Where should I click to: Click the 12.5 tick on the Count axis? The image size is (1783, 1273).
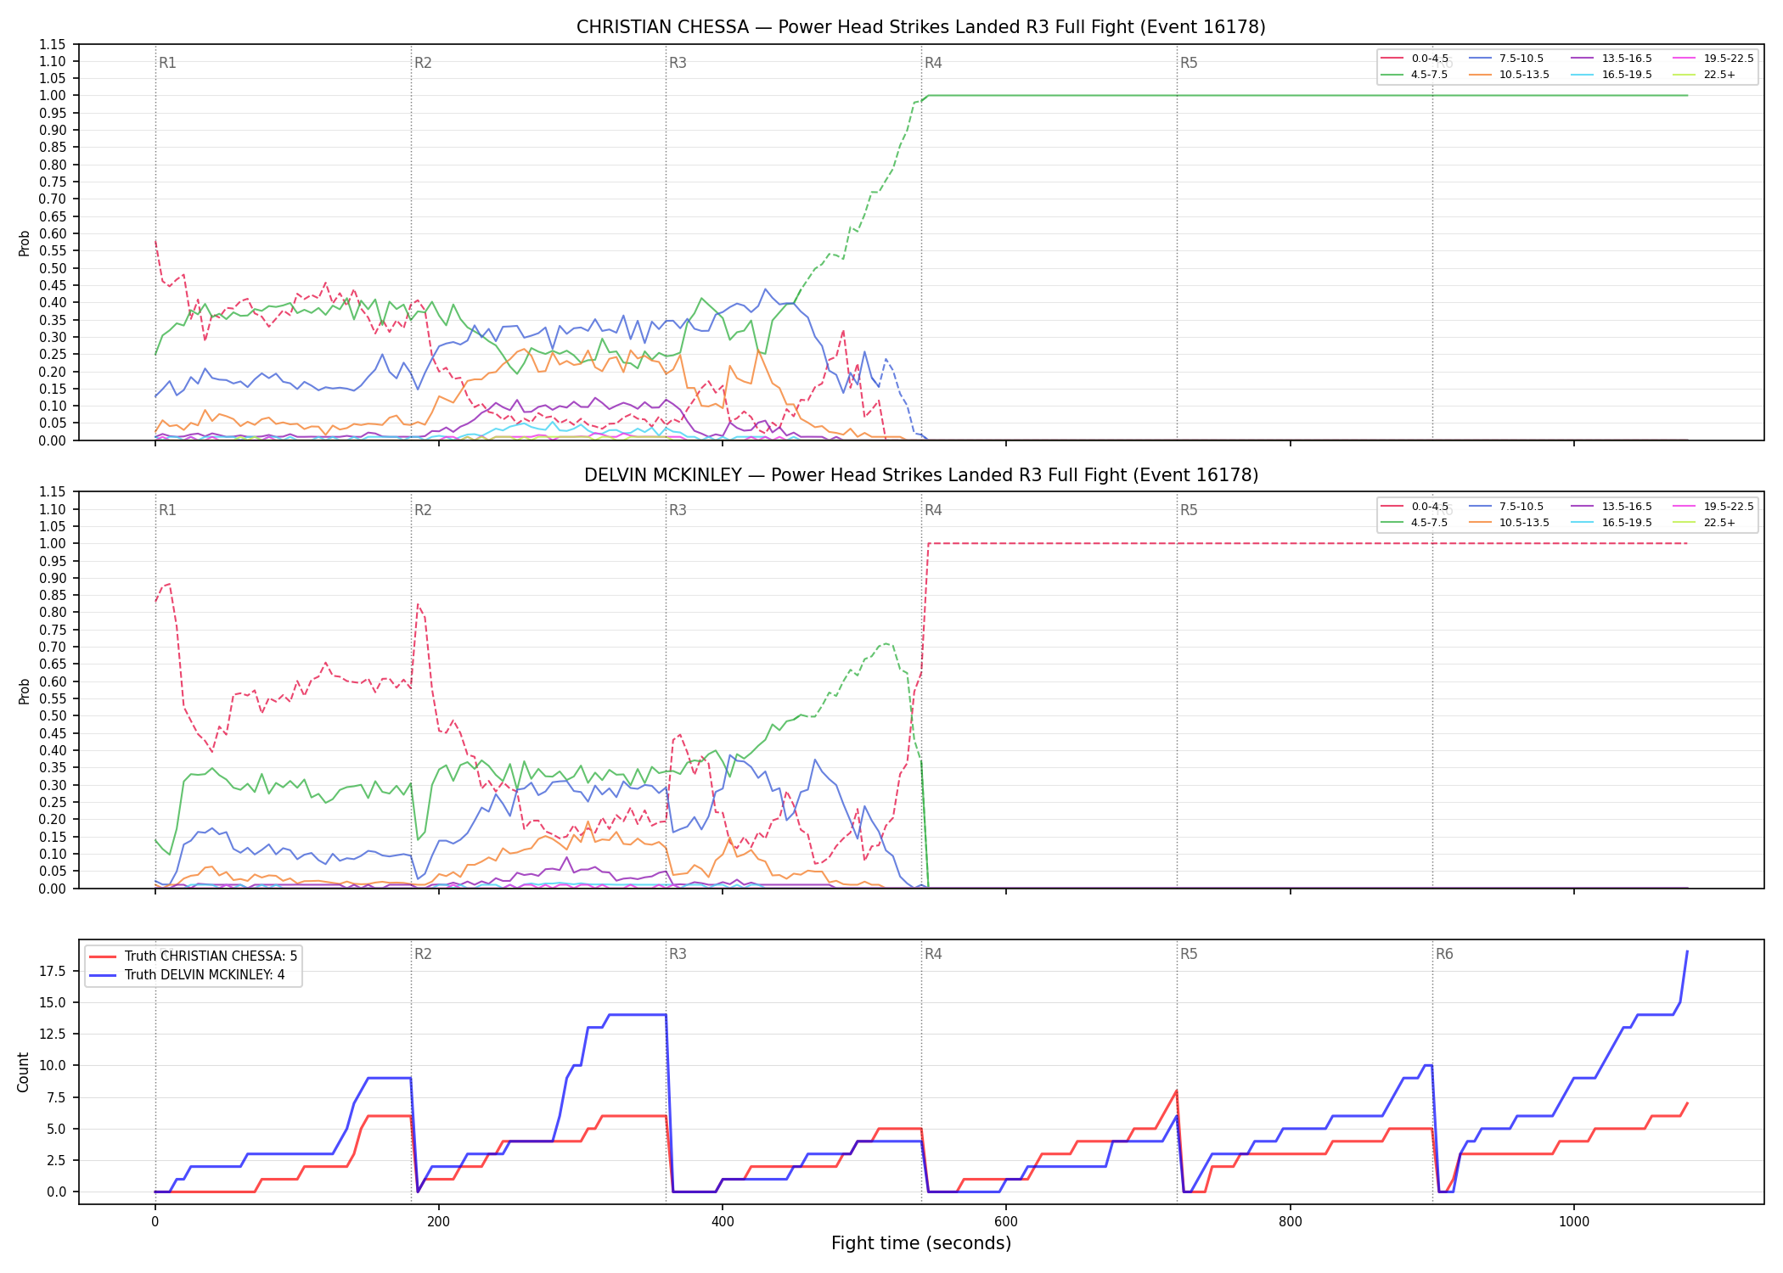pos(53,1034)
